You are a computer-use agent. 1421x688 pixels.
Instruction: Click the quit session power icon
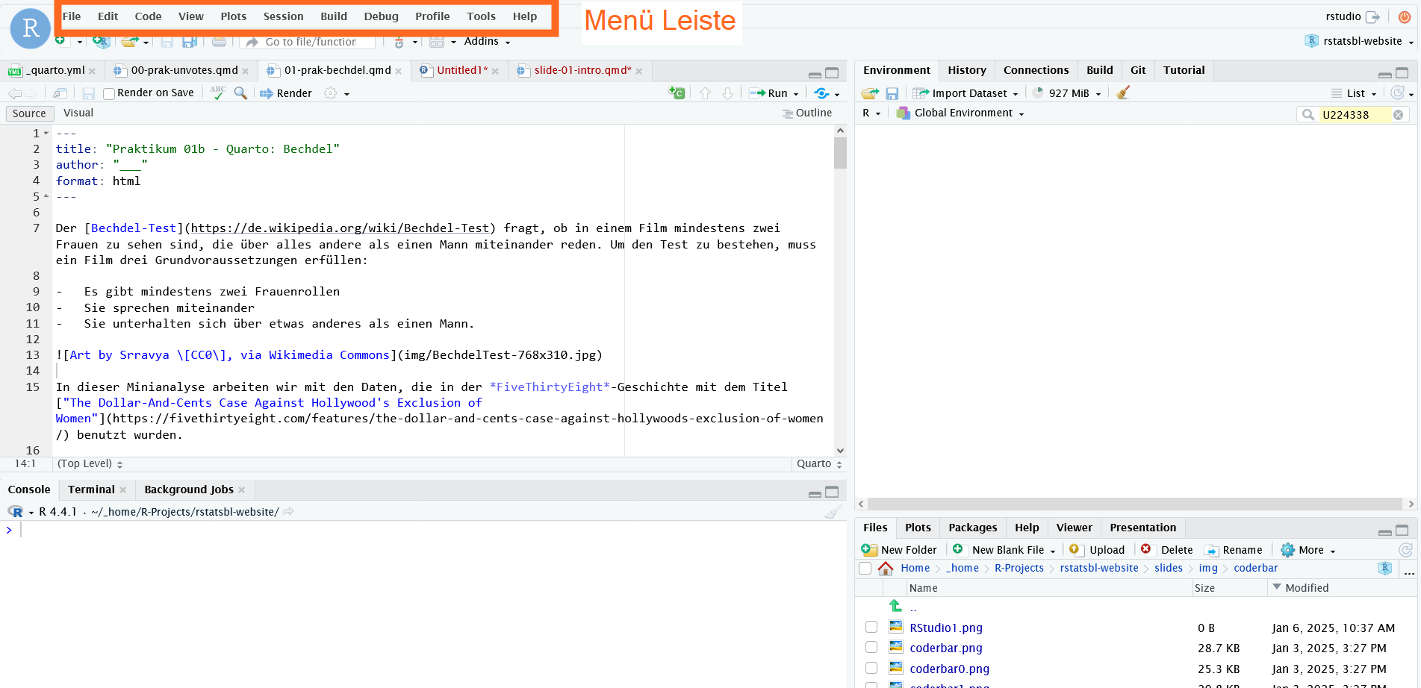click(1405, 16)
